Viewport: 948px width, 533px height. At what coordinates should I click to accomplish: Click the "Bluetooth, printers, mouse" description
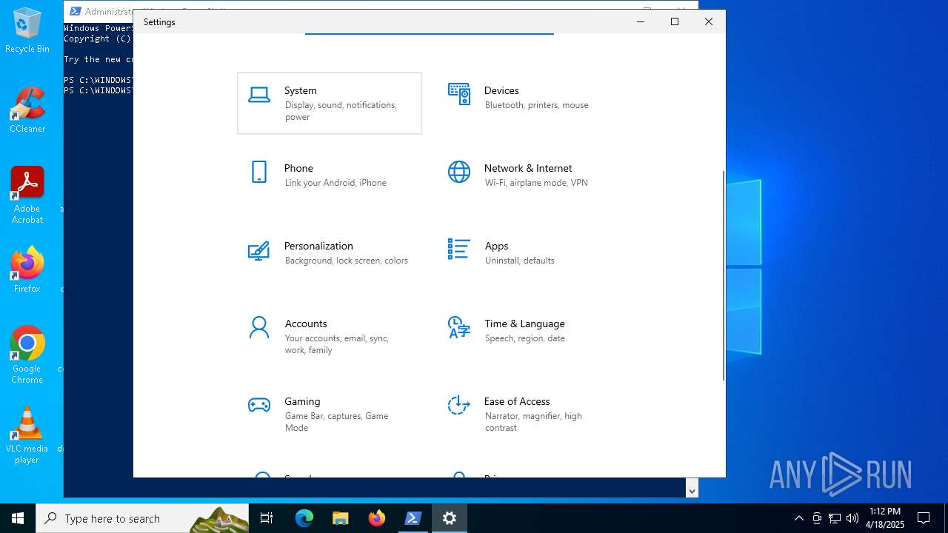click(537, 105)
